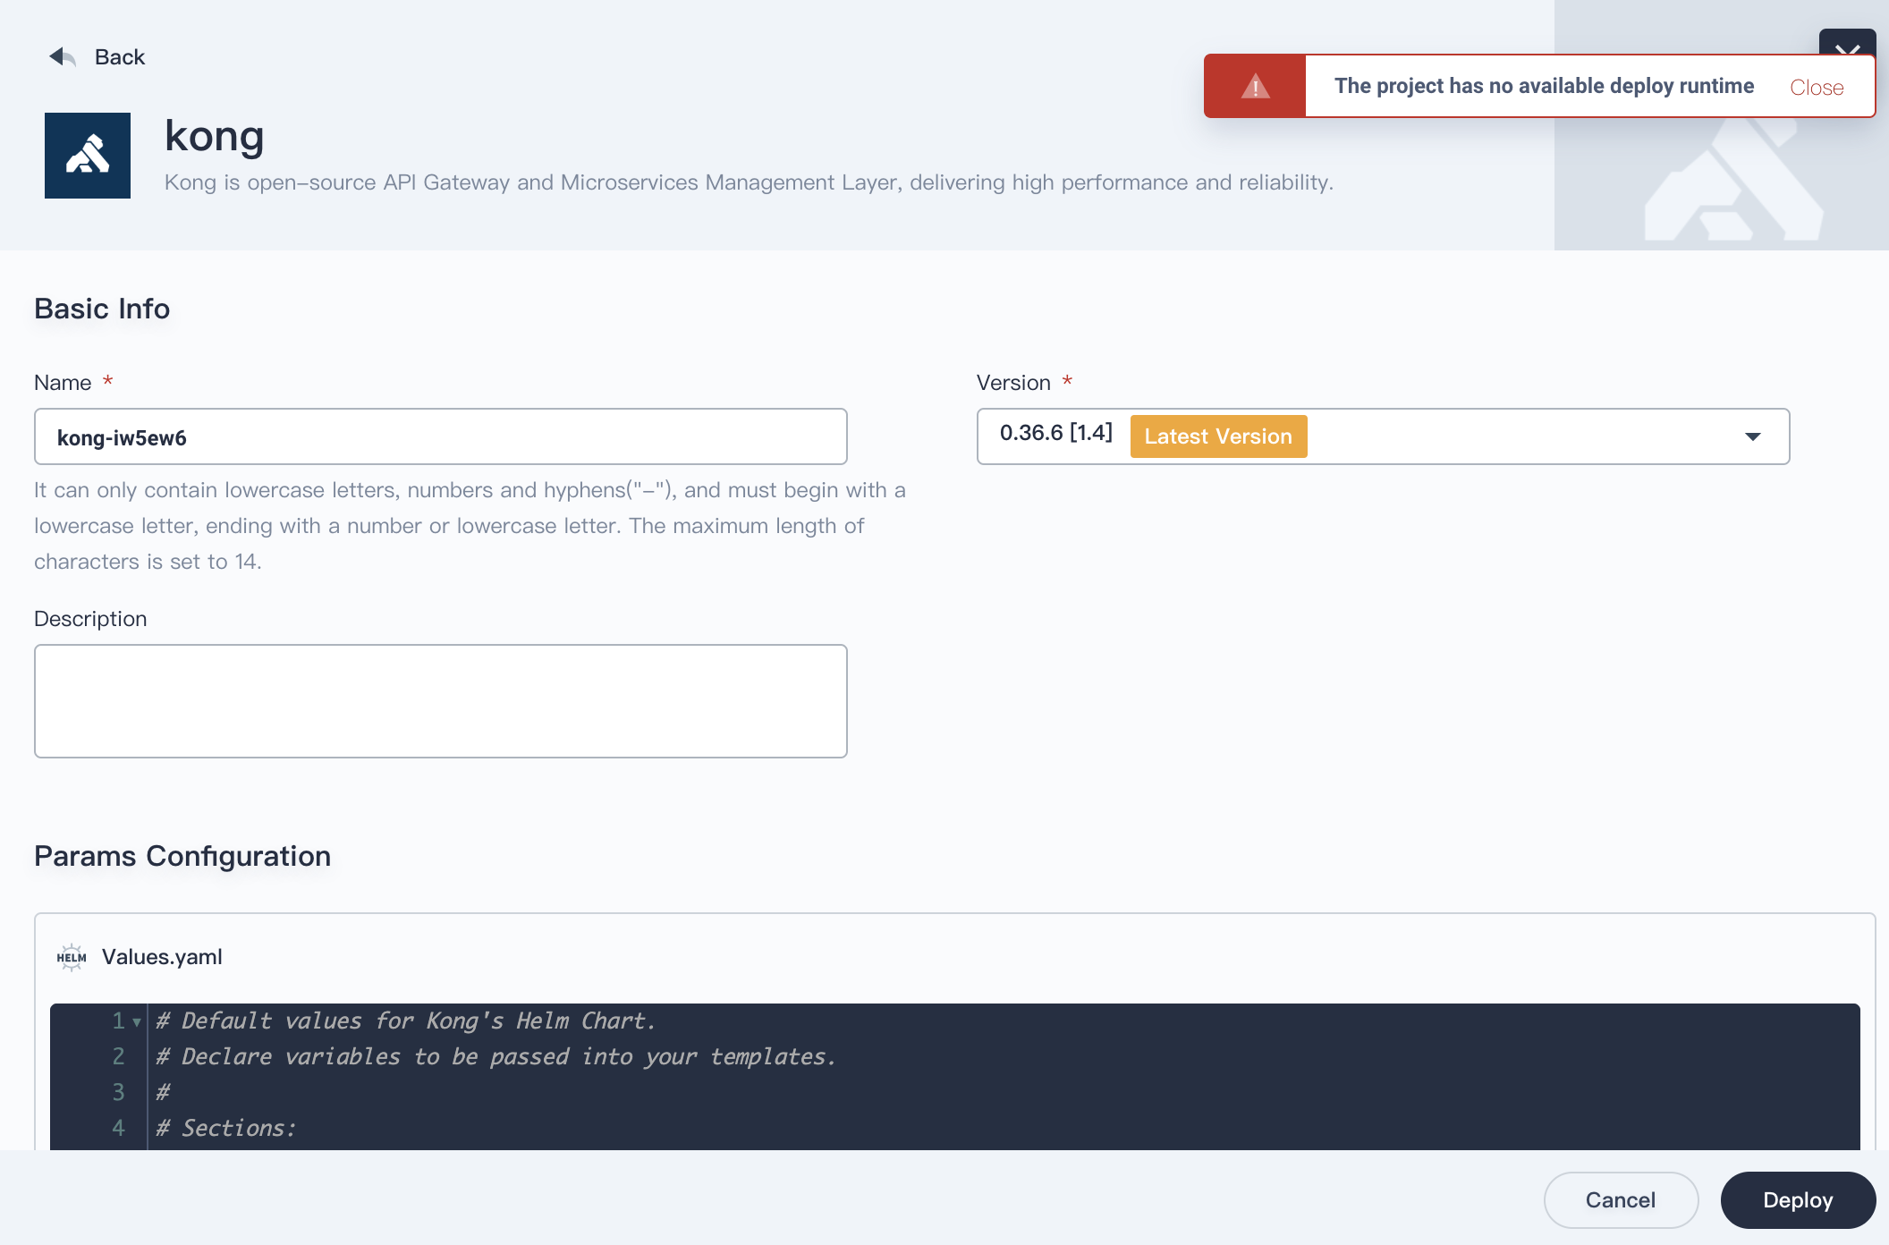Screen dimensions: 1889x1245
Task: Select the Values.yaml tab
Action: tap(162, 956)
